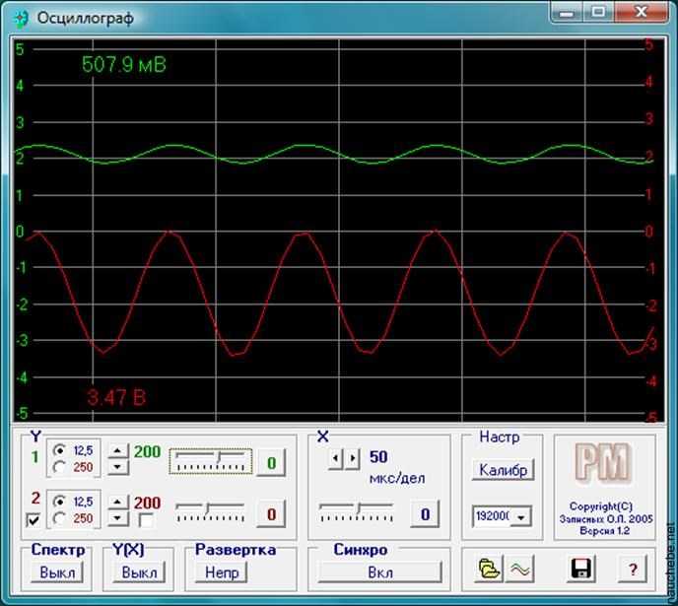Screen dimensions: 678x606
Task: Increase channel 2 scale with the up arrow
Action: click(x=118, y=503)
